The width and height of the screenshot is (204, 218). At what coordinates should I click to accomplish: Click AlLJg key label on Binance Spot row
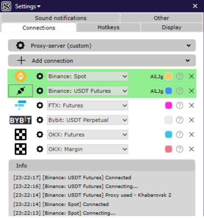(156, 76)
